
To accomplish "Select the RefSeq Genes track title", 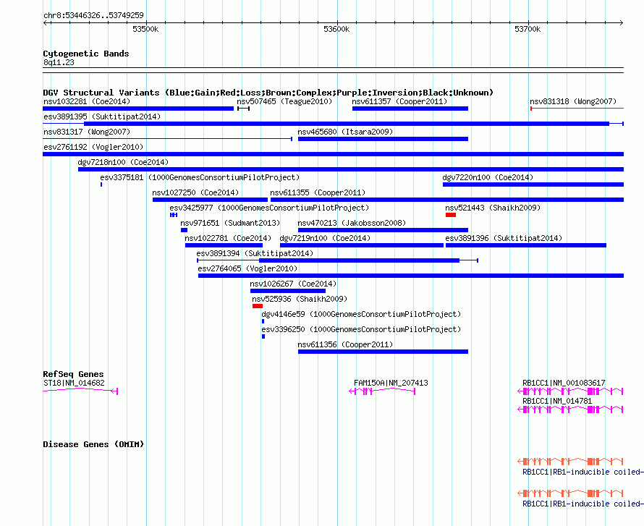I will (73, 374).
